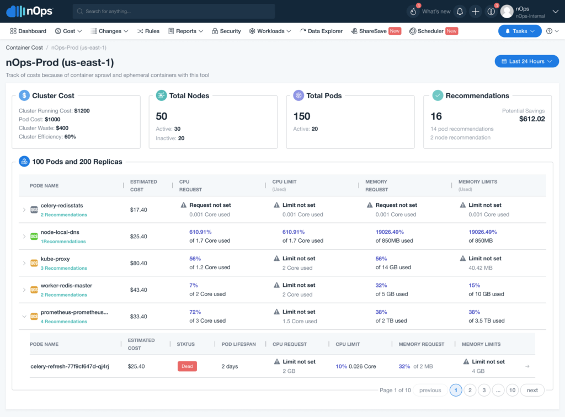Open the Security menu item
Viewport: 565px width, 417px height.
[226, 31]
